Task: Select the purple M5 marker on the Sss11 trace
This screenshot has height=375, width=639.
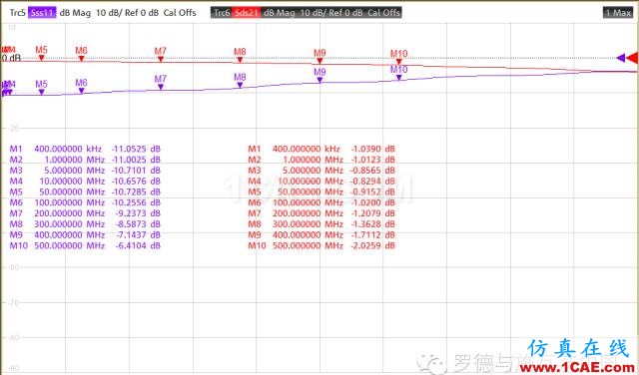Action: pyautogui.click(x=41, y=92)
